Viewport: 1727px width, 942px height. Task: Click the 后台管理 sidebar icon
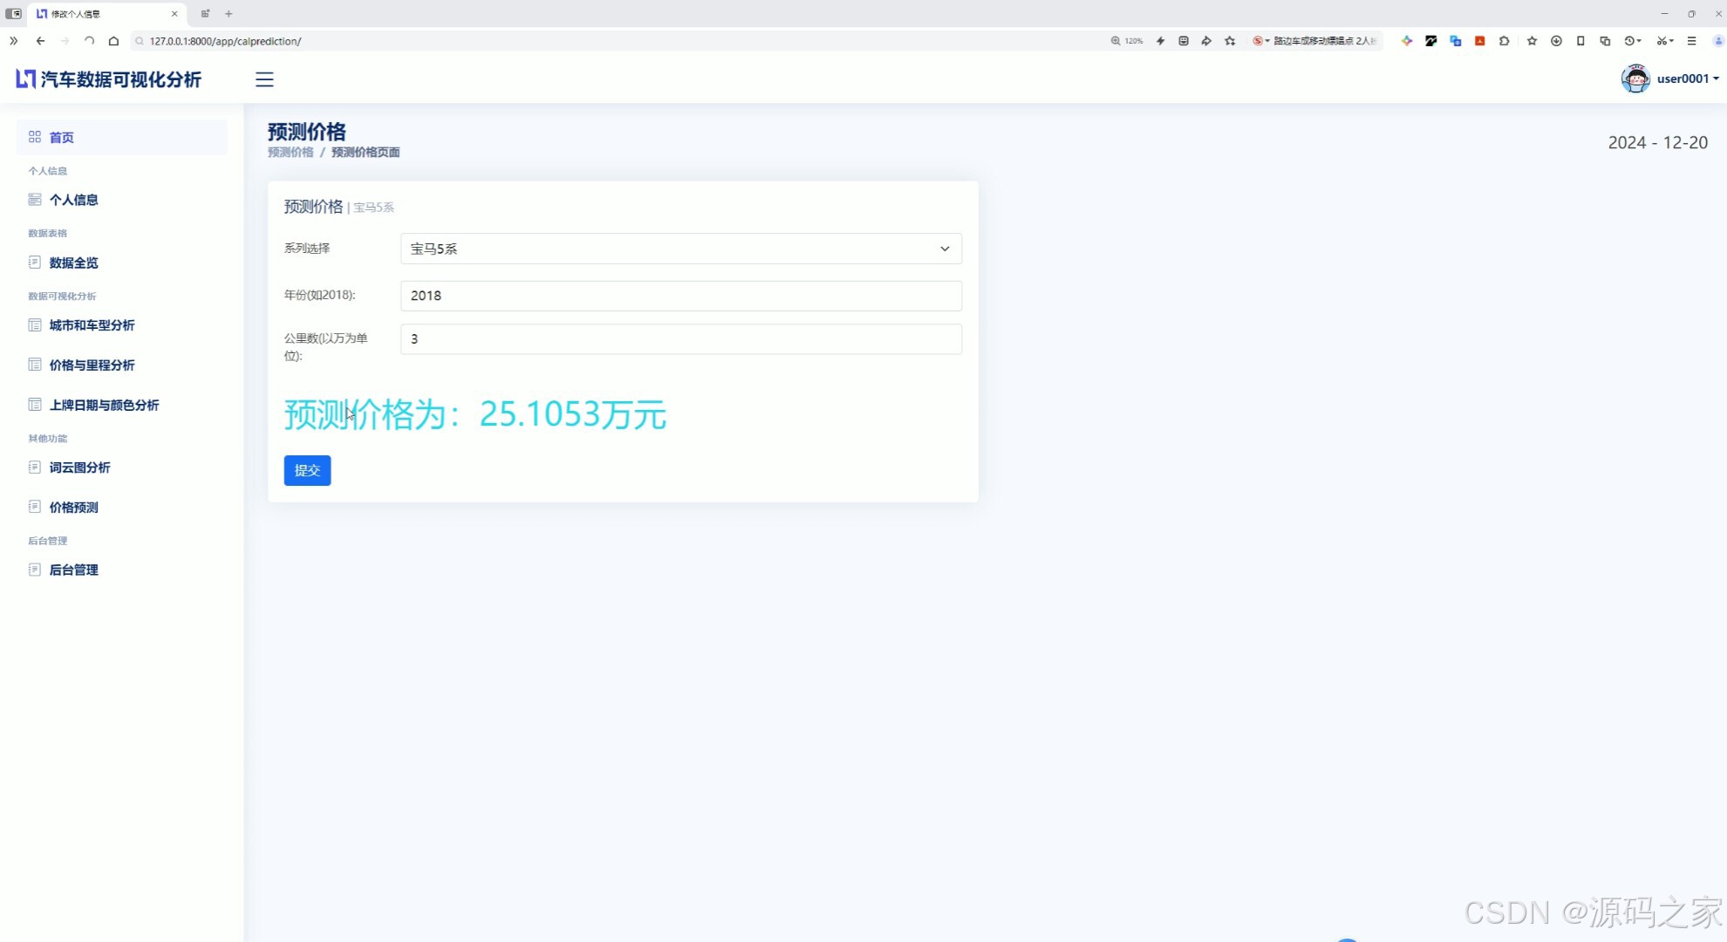coord(35,570)
